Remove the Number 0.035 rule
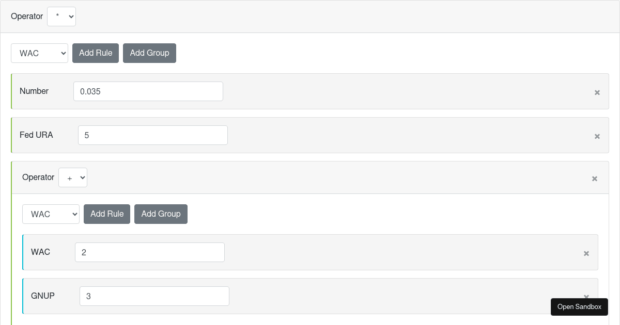This screenshot has height=325, width=620. 597,92
